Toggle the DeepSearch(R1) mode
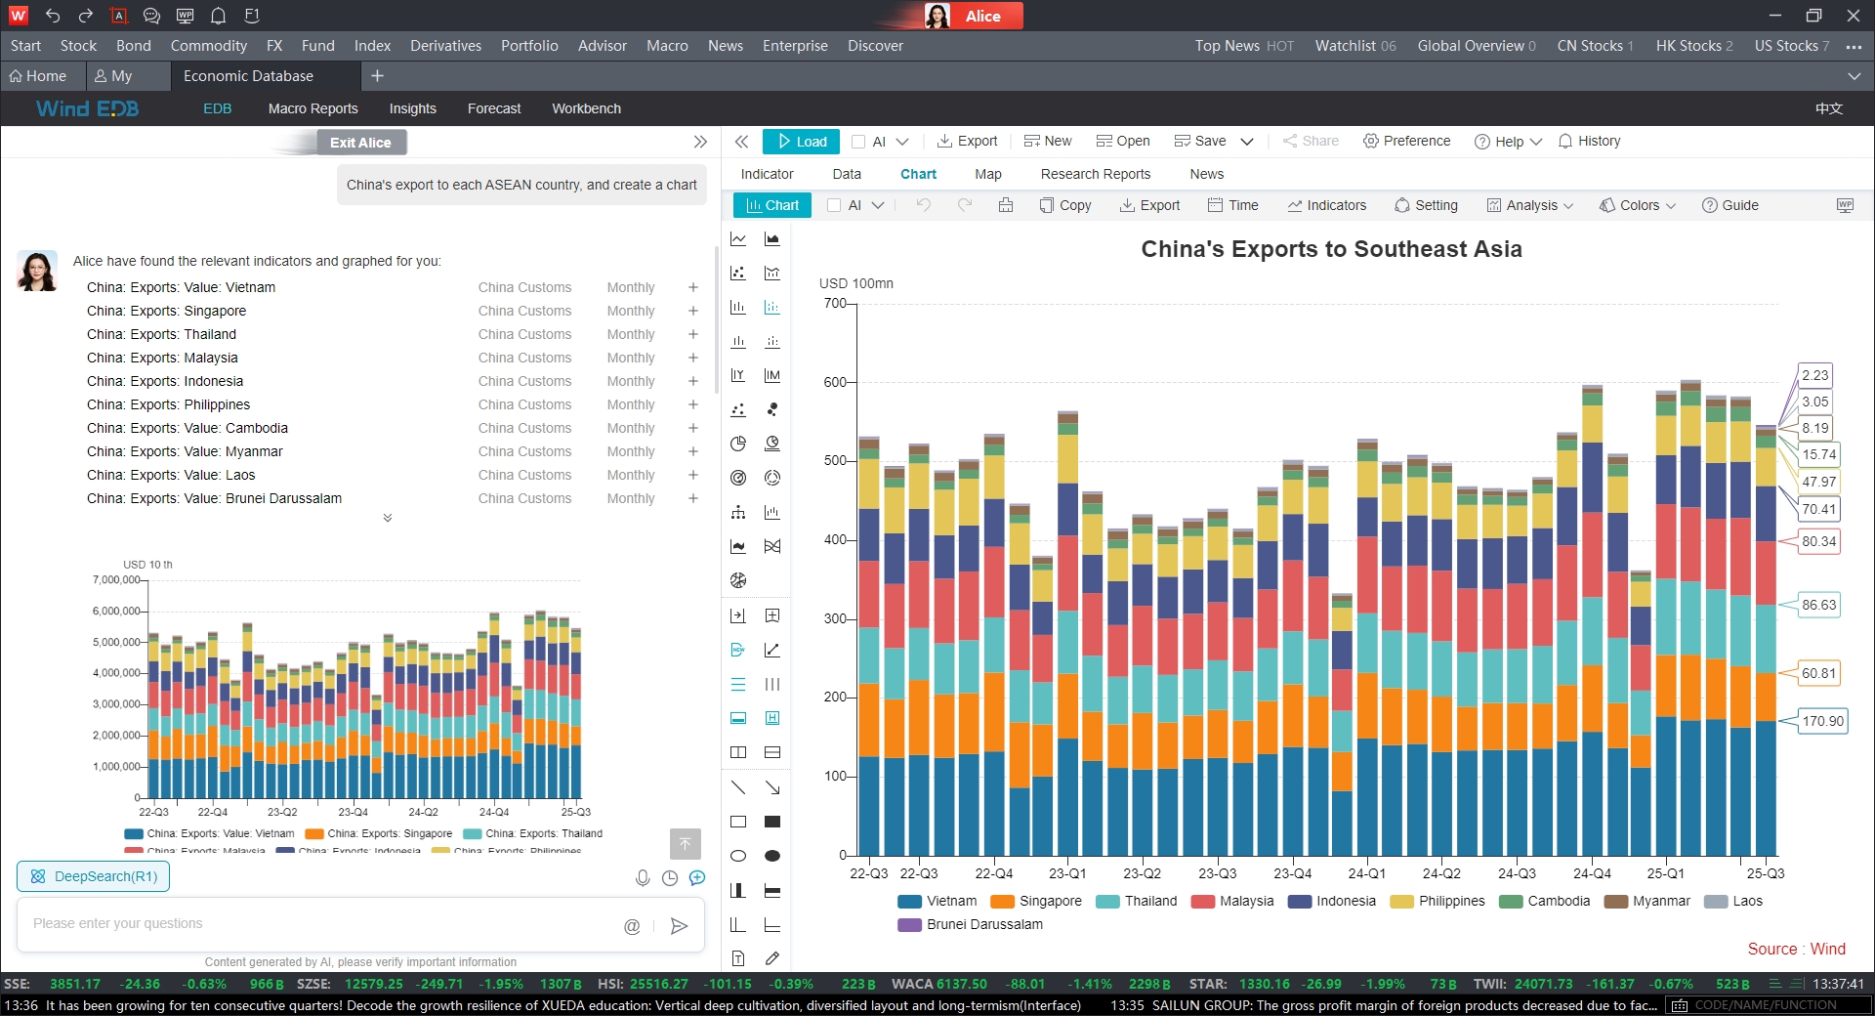1875x1016 pixels. coord(94,876)
